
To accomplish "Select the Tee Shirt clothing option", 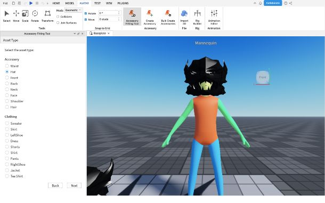I will pyautogui.click(x=7, y=176).
